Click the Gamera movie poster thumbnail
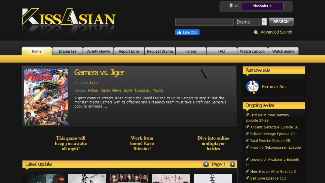 [46, 96]
